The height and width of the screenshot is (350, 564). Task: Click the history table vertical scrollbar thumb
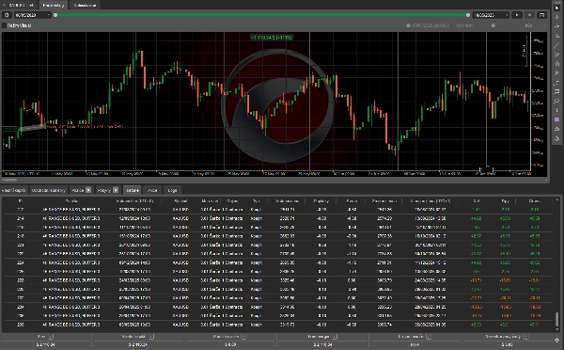click(x=557, y=319)
